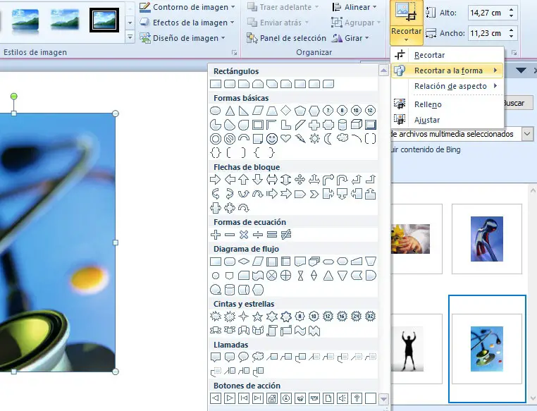Choose Relleno crop option
Image resolution: width=537 pixels, height=411 pixels.
pyautogui.click(x=447, y=104)
